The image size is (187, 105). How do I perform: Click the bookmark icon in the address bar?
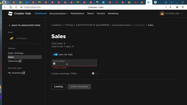point(170,7)
